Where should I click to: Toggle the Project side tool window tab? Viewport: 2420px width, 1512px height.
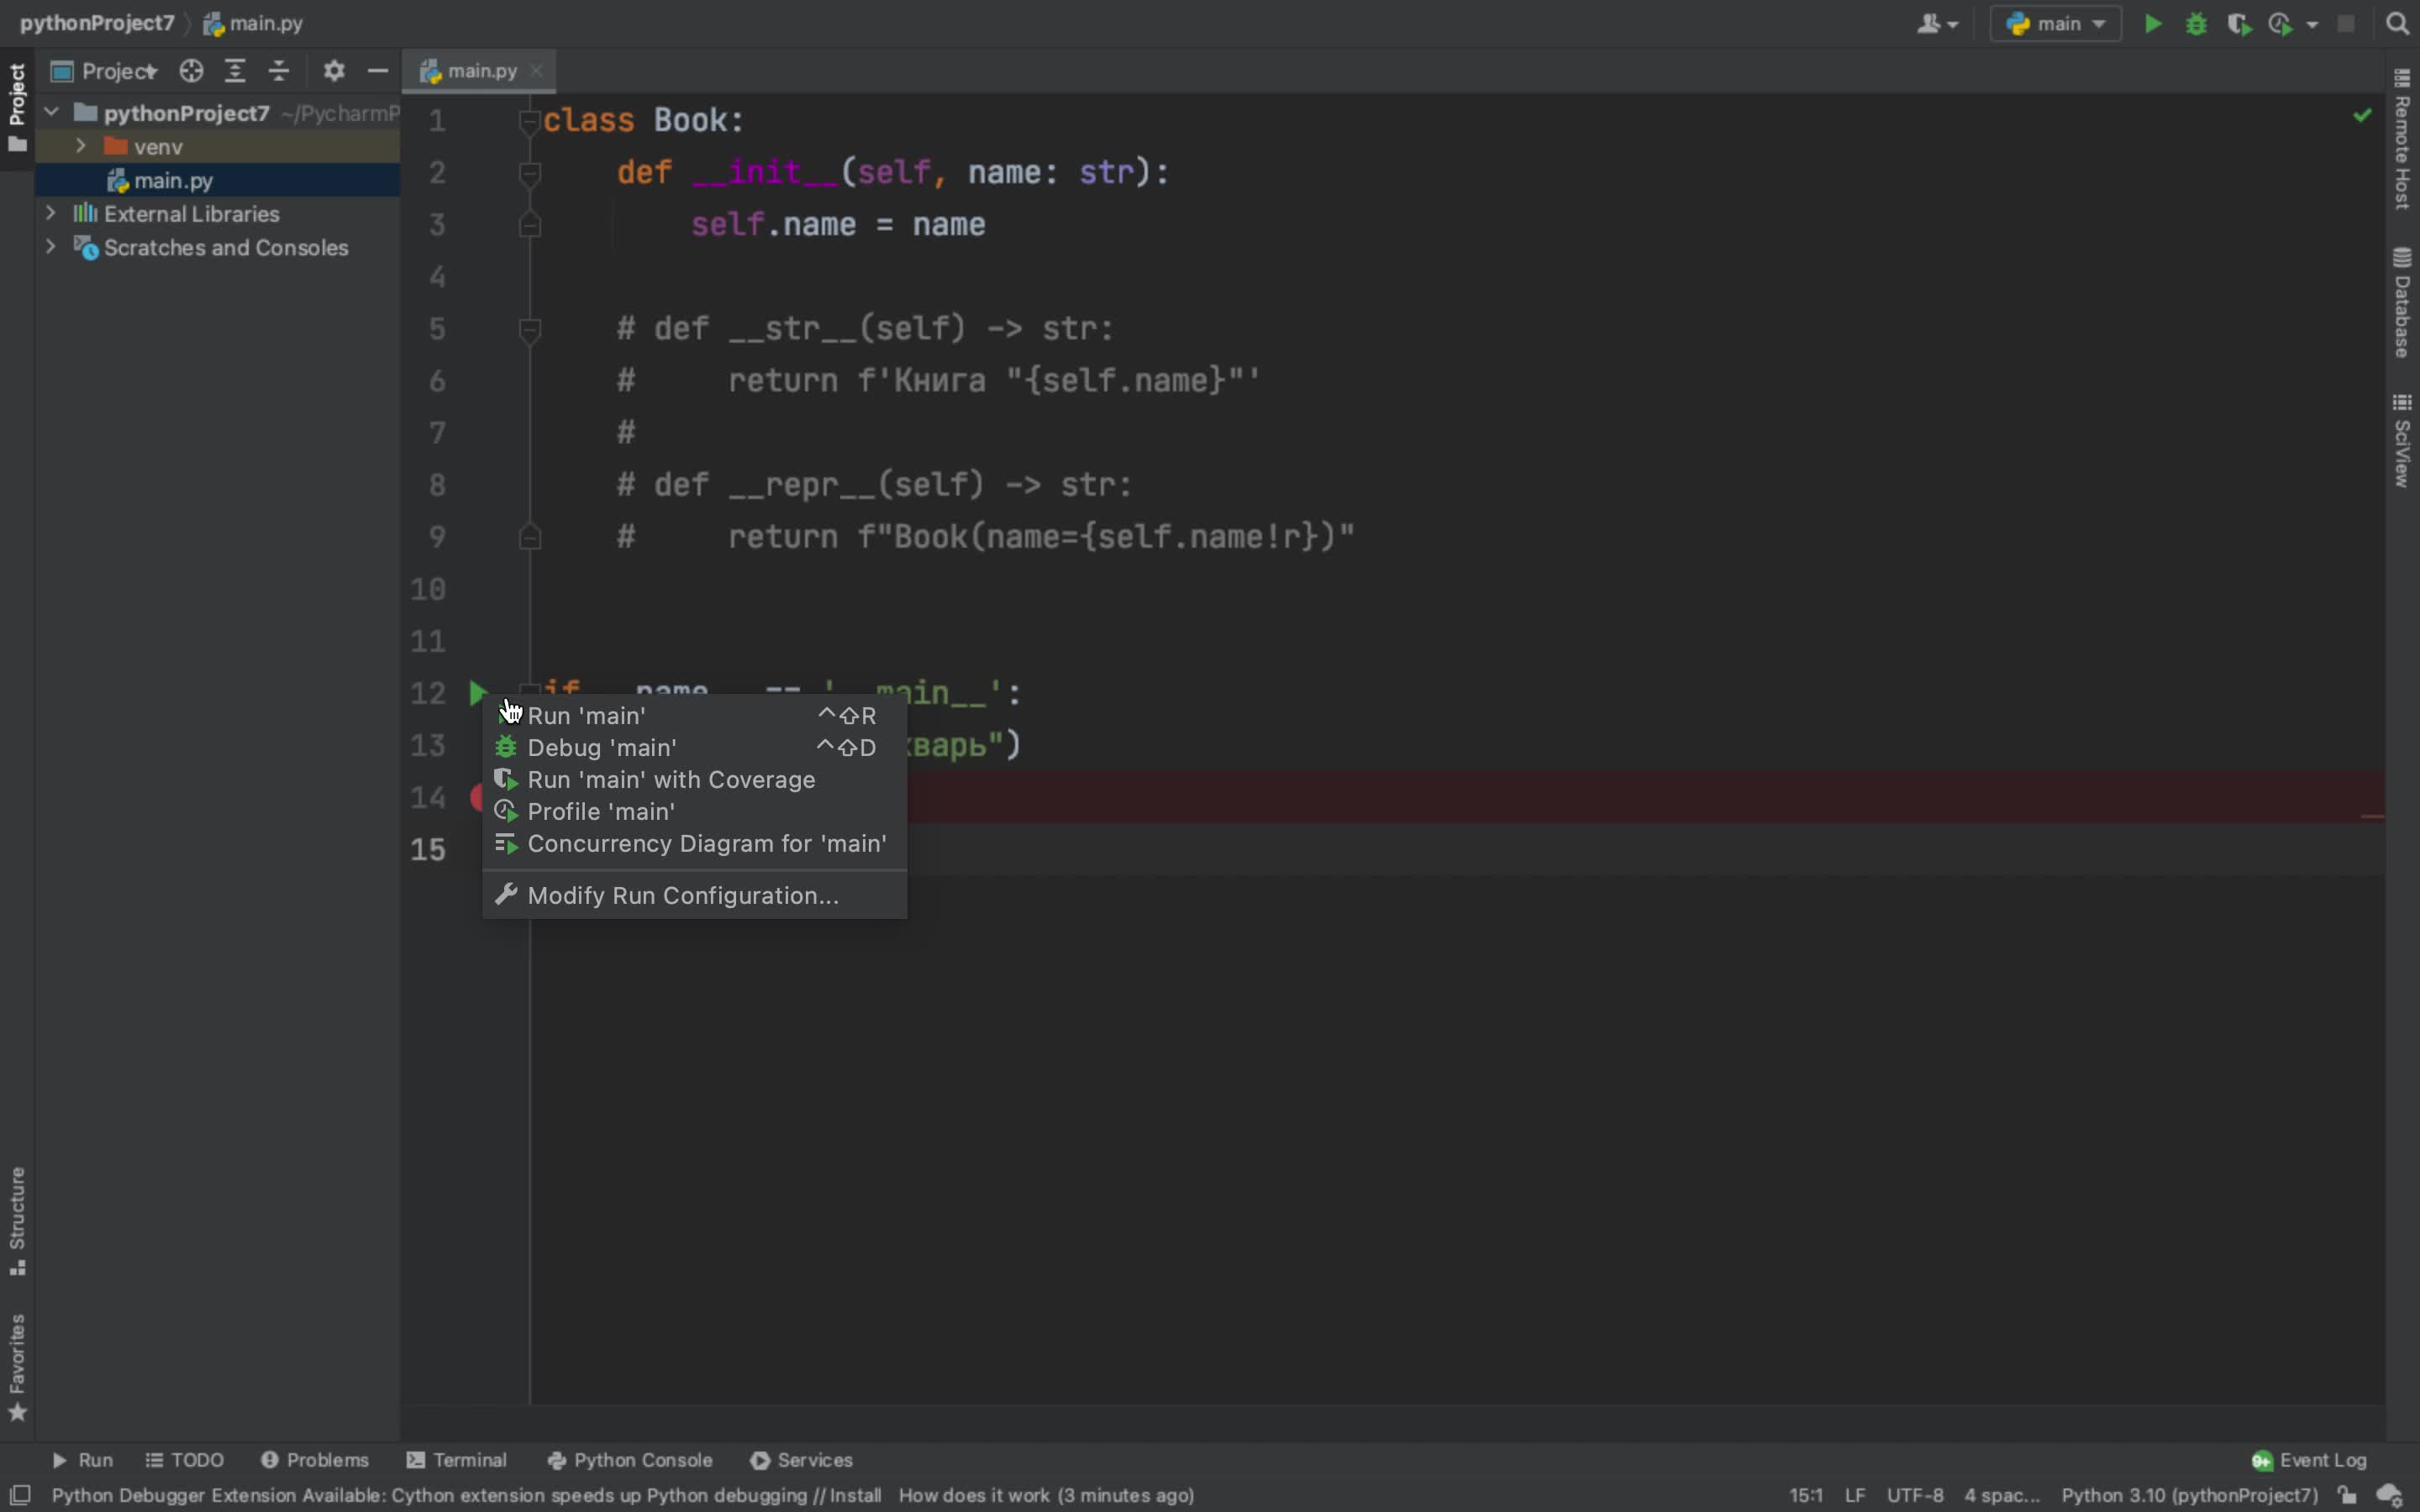[x=17, y=108]
